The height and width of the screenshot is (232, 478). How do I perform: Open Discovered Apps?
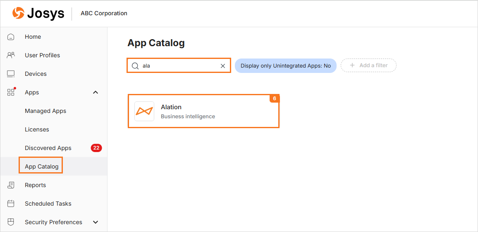(48, 148)
